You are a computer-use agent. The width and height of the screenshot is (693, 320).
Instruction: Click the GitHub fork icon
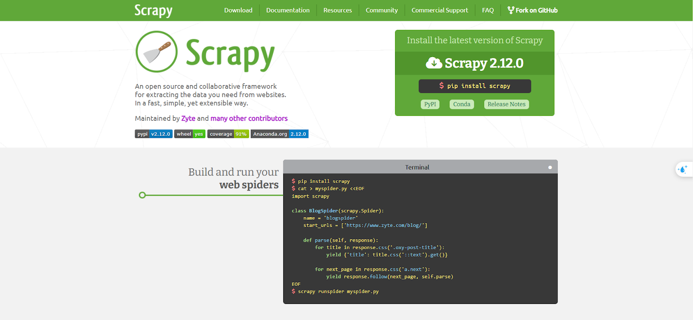coord(511,10)
